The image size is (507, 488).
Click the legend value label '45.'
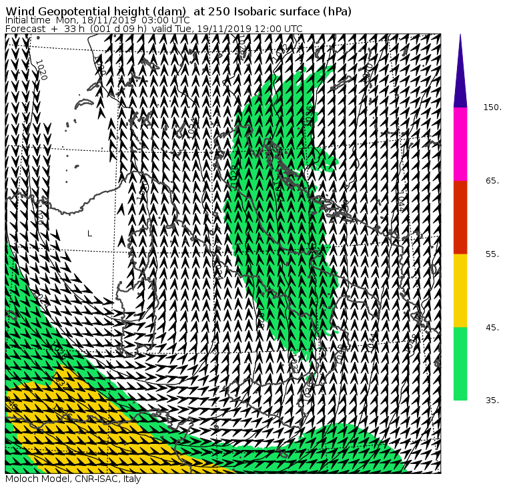[x=492, y=328]
